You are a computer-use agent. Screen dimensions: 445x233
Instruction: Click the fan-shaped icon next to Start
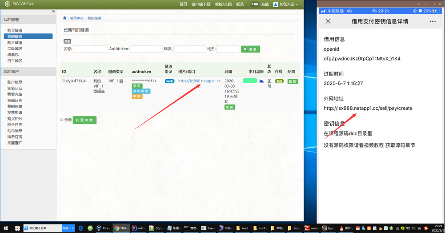(x=17, y=228)
